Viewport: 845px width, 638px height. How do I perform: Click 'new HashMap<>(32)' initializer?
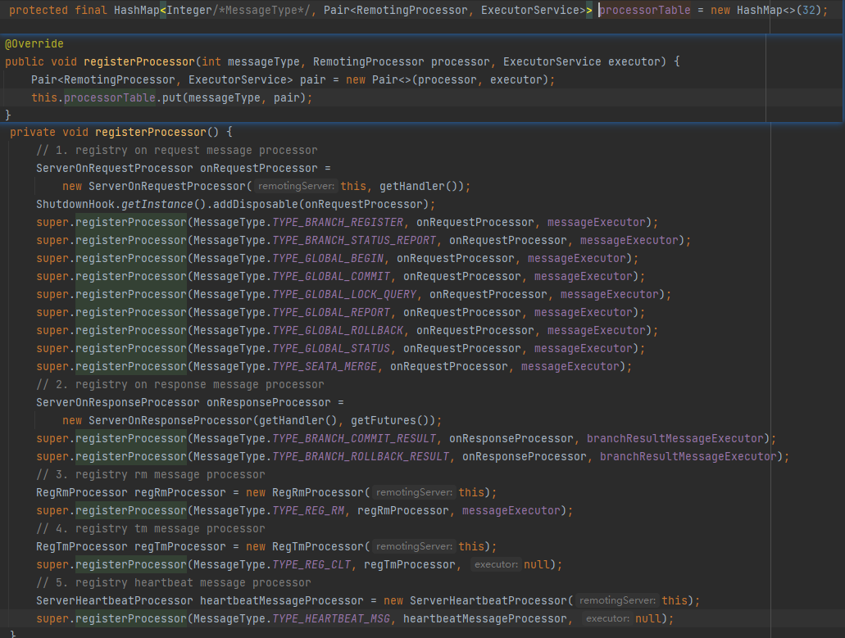[x=765, y=10]
